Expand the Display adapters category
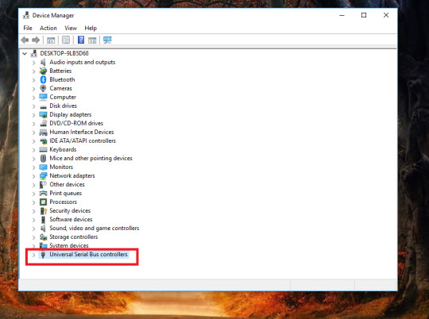The width and height of the screenshot is (429, 319). point(33,115)
